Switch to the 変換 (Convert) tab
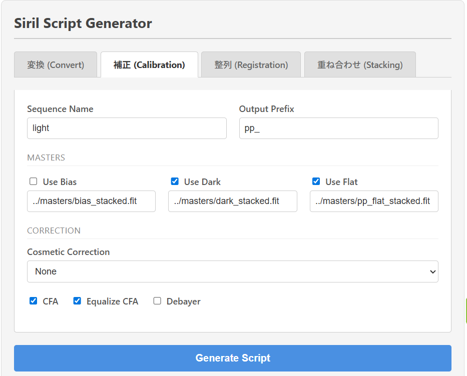467x376 pixels. [56, 64]
